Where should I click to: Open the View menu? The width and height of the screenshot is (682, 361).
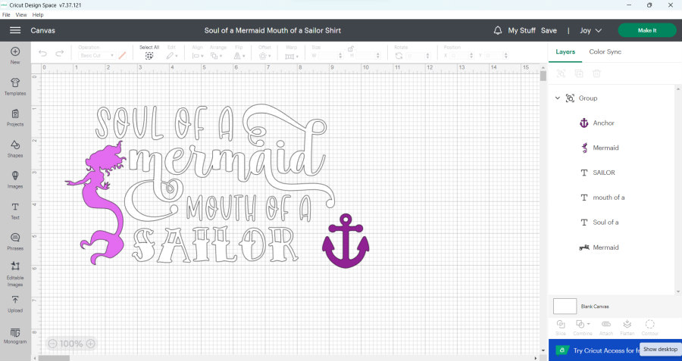tap(20, 14)
